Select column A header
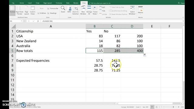This screenshot has width=194, height=109. [x=51, y=26]
